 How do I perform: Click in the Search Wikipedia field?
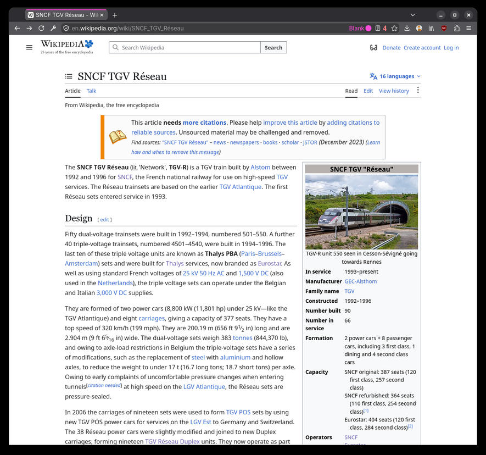click(x=185, y=47)
